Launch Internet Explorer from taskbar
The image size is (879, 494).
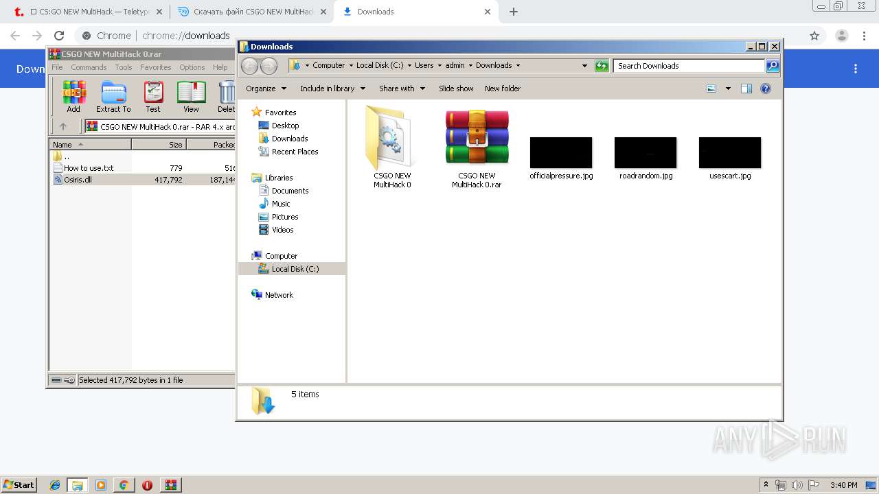point(55,485)
